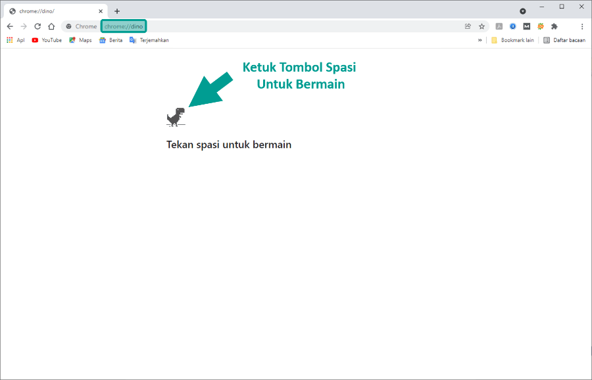Open the Bookmark lain folder

click(x=512, y=40)
